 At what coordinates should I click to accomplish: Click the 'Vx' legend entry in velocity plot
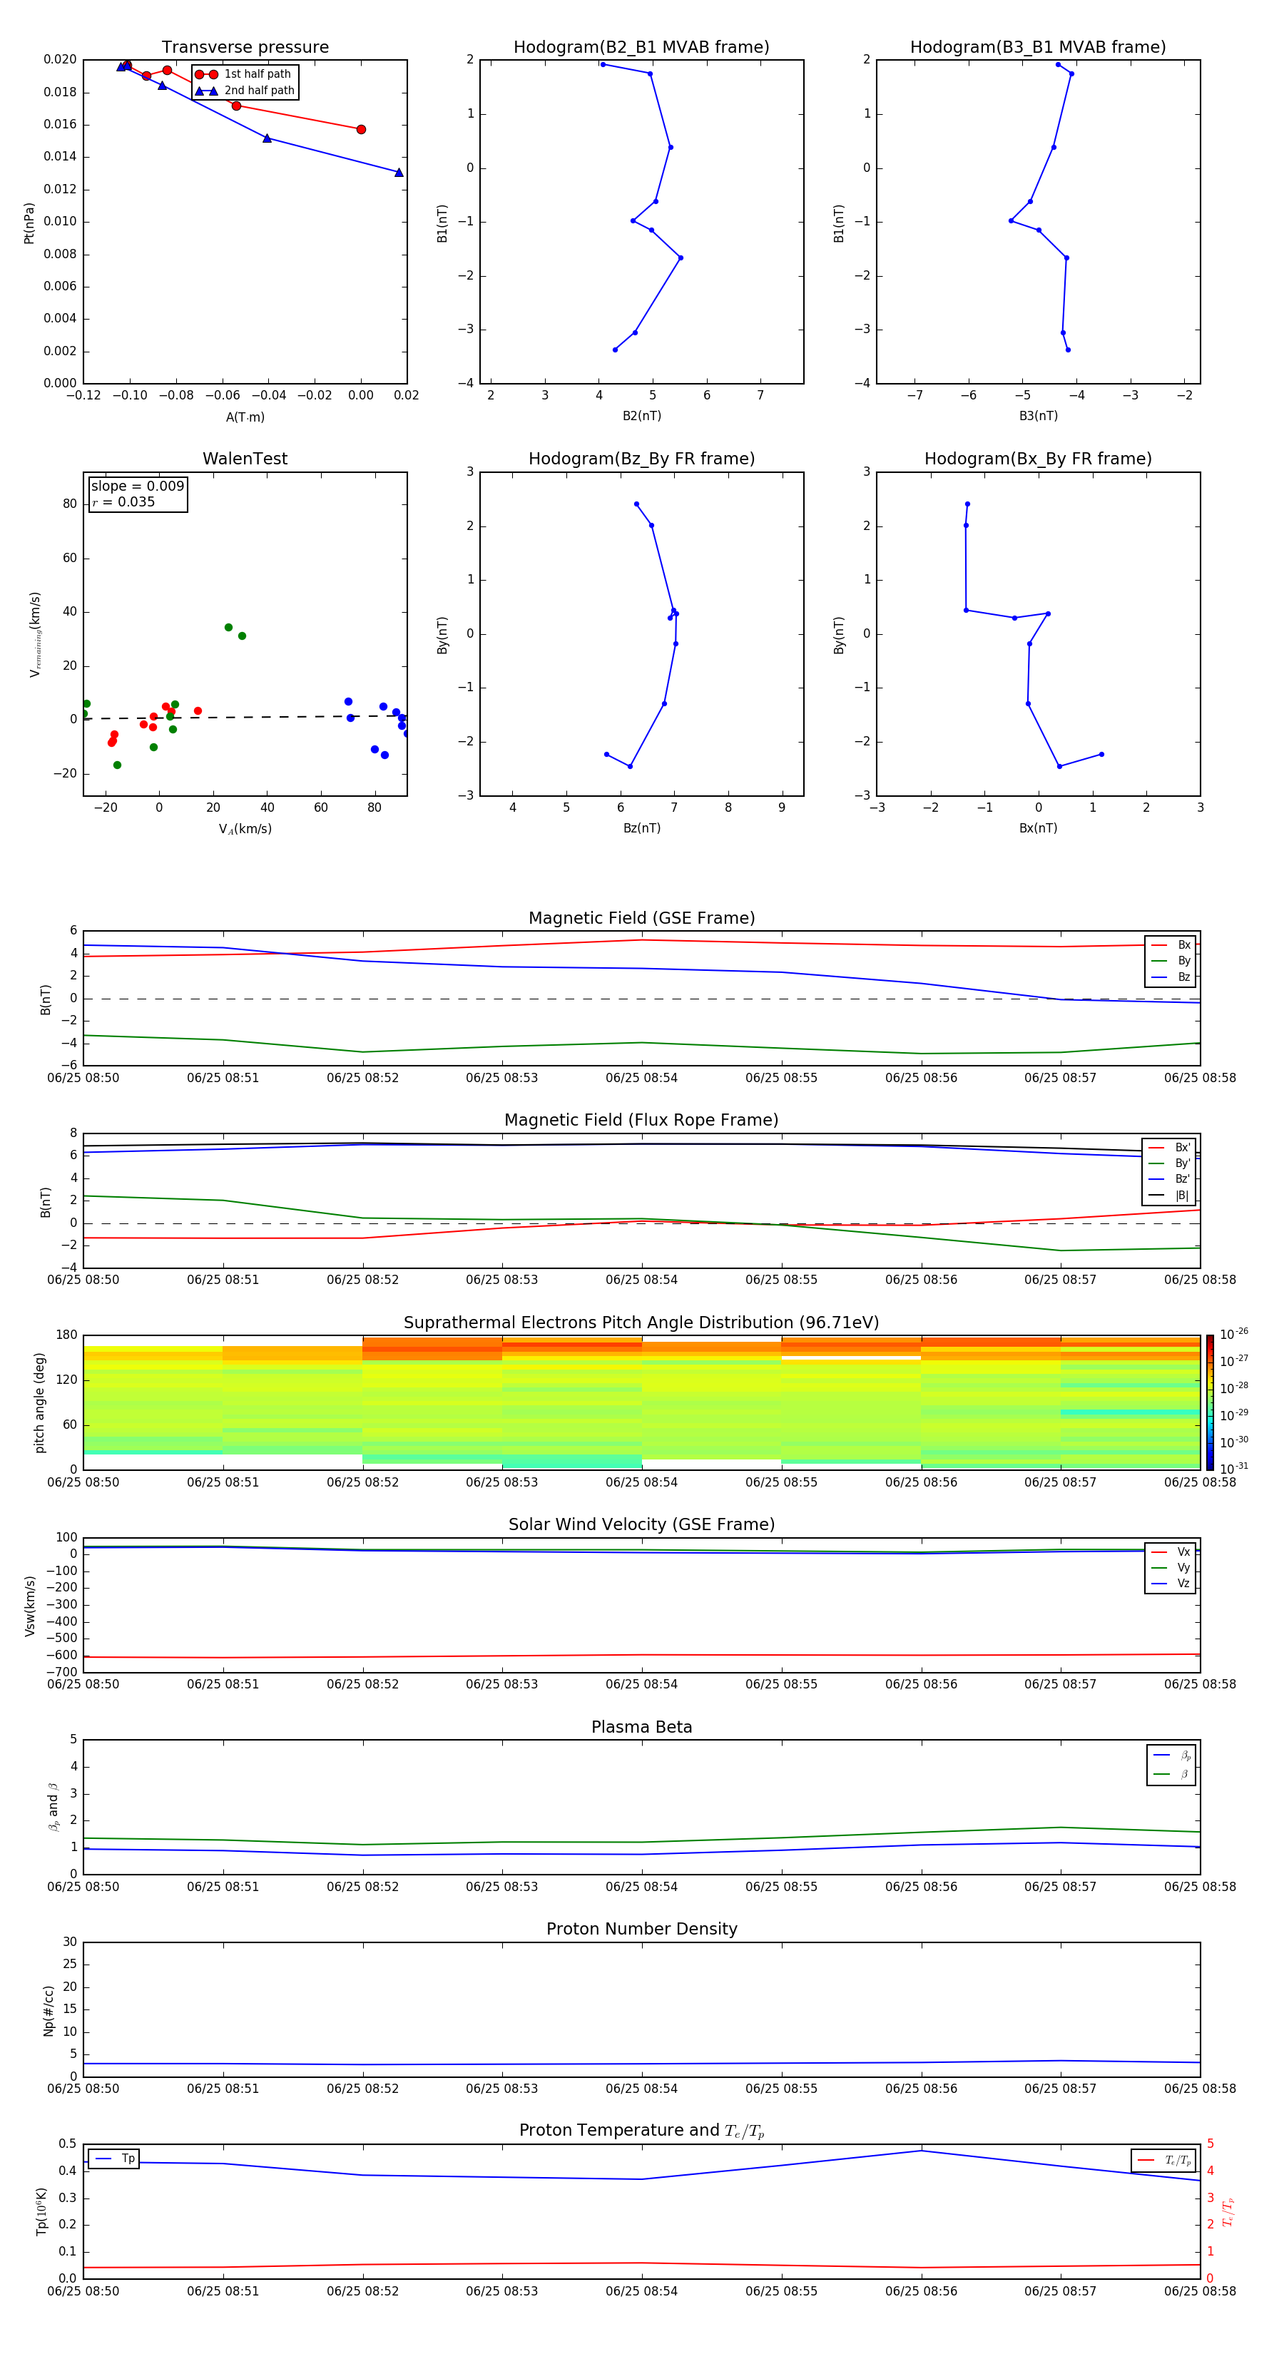[1171, 1551]
